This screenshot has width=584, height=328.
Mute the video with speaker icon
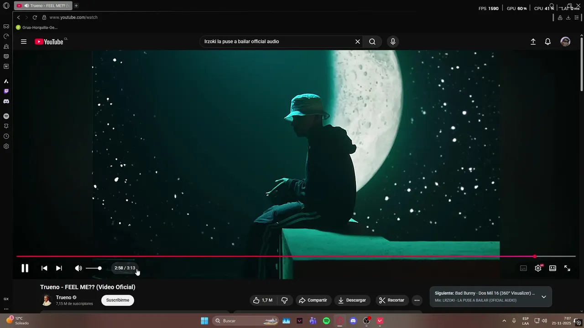pyautogui.click(x=78, y=268)
